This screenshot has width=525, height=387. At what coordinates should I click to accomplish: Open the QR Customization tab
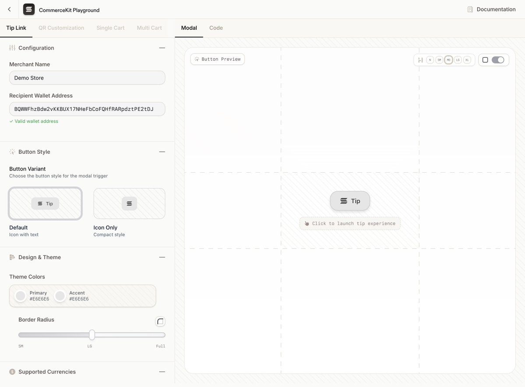tap(61, 28)
